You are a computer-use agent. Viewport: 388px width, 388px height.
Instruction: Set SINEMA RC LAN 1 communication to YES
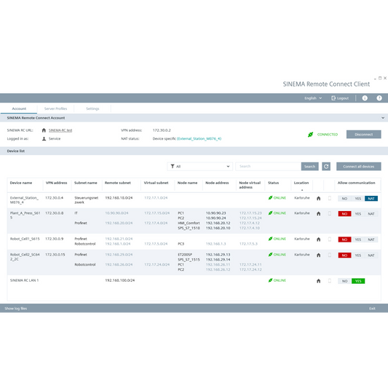pos(358,281)
